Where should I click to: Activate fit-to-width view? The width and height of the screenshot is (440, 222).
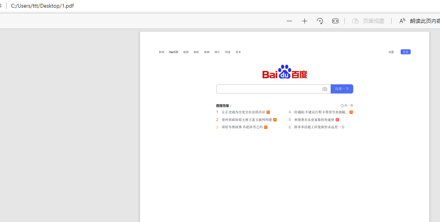335,21
